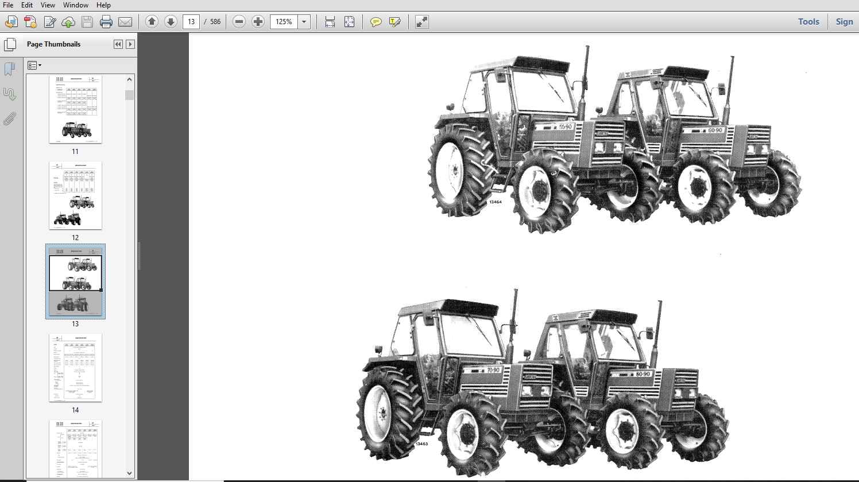
Task: Click the thumbnail scrollbar up arrow
Action: 129,79
